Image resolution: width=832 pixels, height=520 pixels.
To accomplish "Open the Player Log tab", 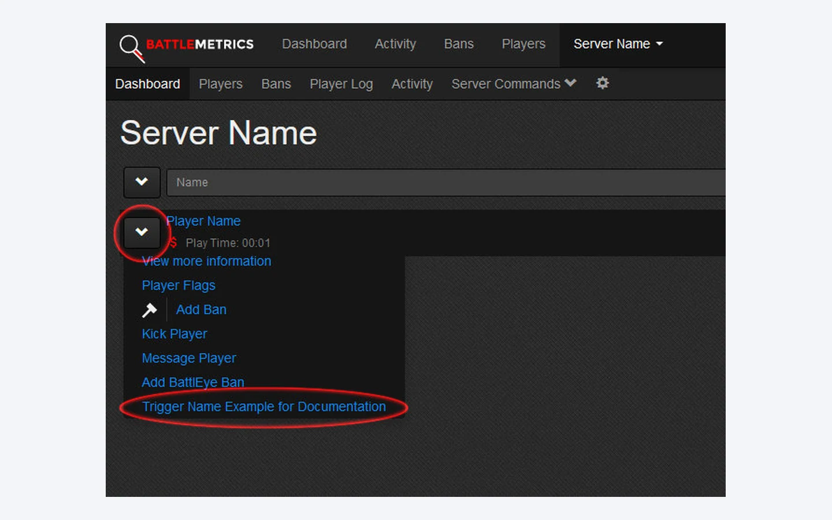I will point(341,84).
